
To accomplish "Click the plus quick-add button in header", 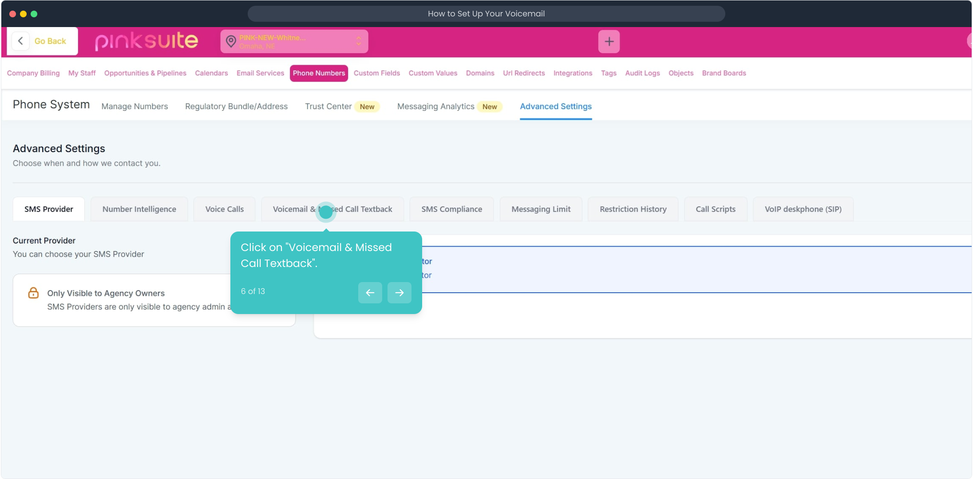I will point(609,41).
